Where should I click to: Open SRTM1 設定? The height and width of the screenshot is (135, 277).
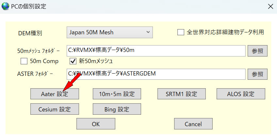[x=182, y=94]
